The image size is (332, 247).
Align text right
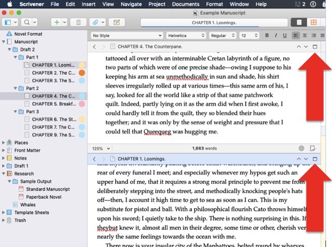coord(313,35)
